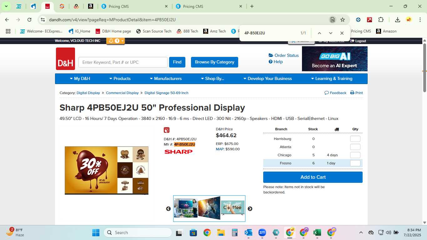The width and height of the screenshot is (427, 240).
Task: Click the Chicago quantity field
Action: coord(355,155)
